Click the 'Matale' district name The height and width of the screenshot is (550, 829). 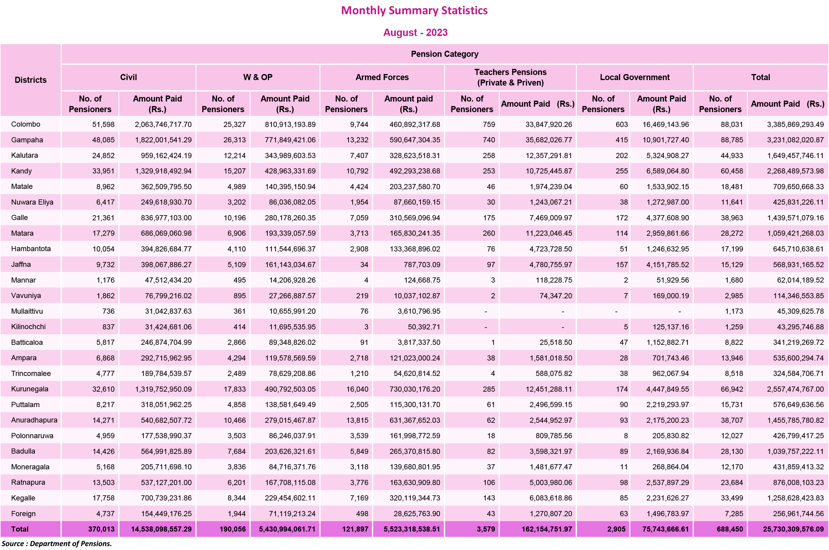[22, 187]
